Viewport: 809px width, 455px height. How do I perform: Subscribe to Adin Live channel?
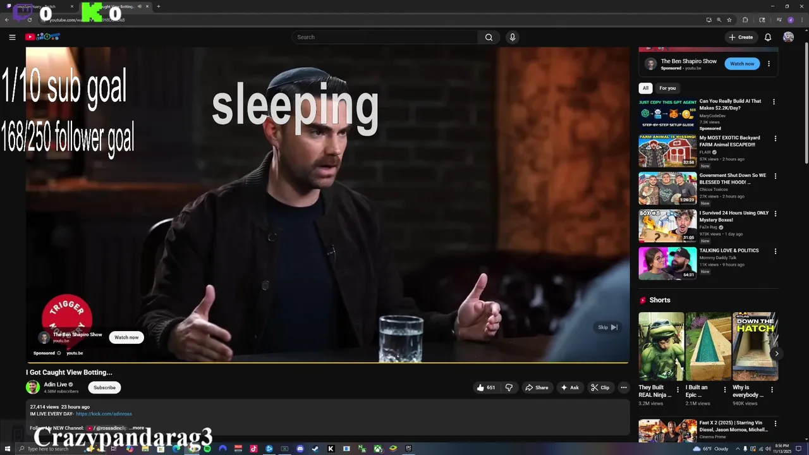coord(104,387)
